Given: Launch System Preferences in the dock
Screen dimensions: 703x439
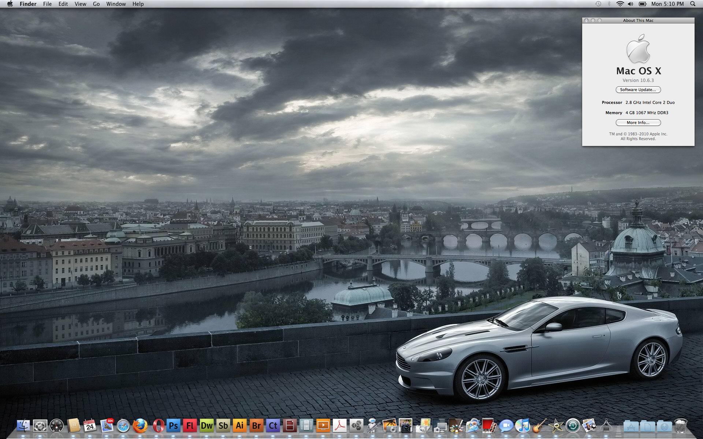Looking at the screenshot, I should pos(40,426).
